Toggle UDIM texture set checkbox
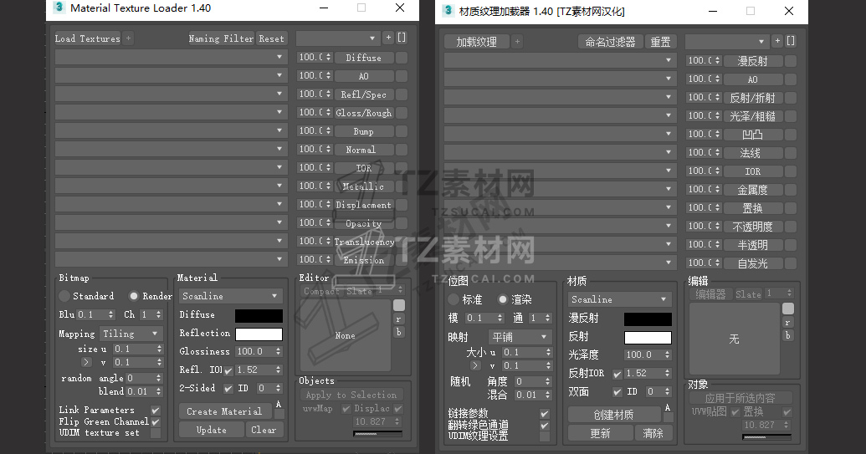The height and width of the screenshot is (454, 866). pos(156,433)
